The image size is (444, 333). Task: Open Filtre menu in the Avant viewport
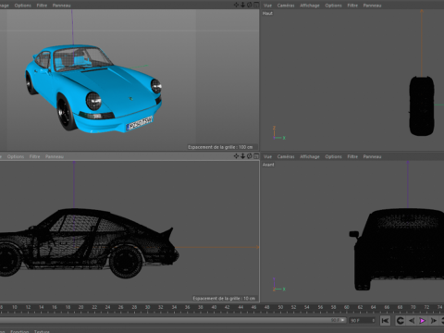[x=352, y=156]
